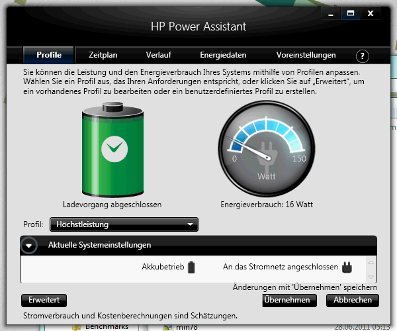397x331 pixels.
Task: Click An das Stromnetz angeschlossen header
Action: point(281,267)
